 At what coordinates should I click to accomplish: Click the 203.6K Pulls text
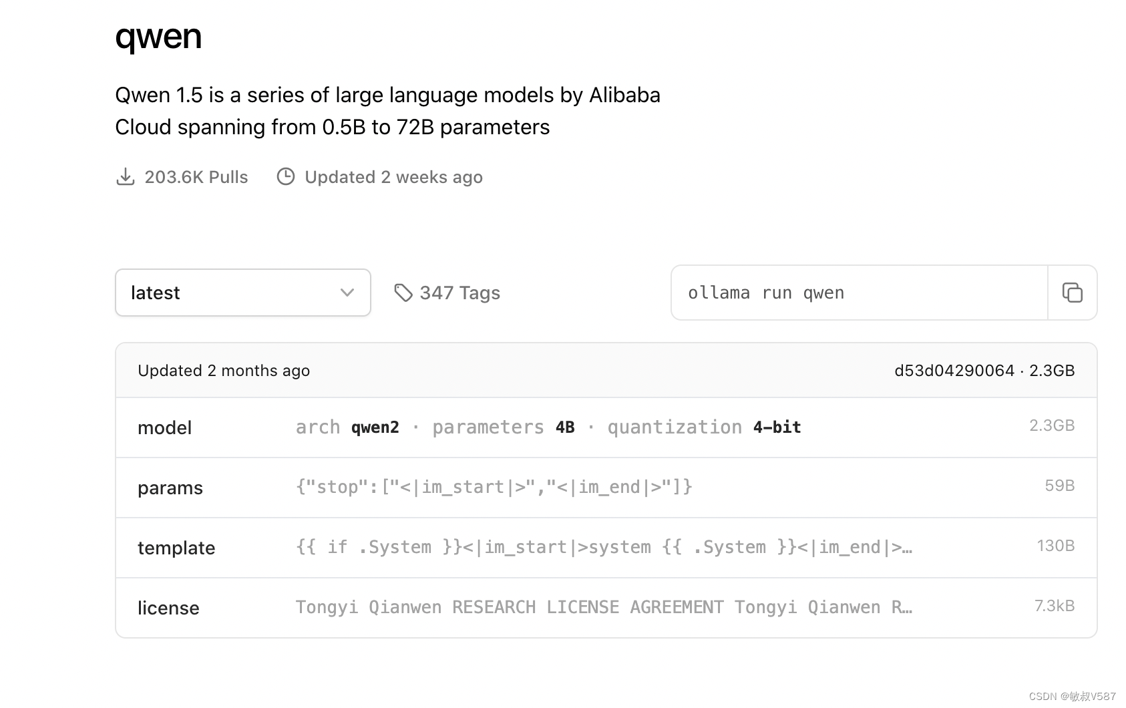pyautogui.click(x=196, y=177)
